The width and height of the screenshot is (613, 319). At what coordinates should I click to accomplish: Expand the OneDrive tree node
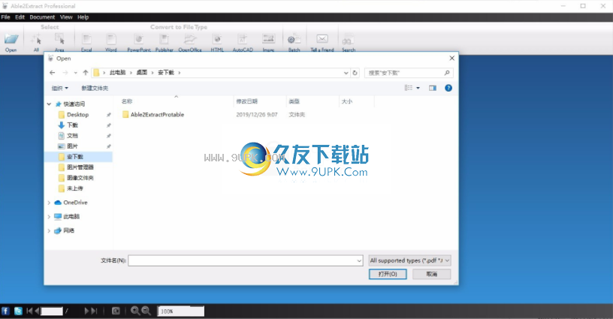click(49, 203)
